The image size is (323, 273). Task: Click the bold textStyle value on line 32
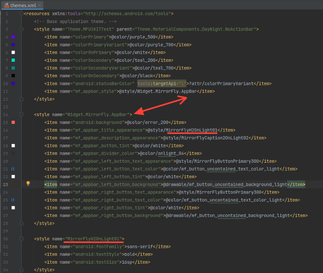(x=130, y=254)
